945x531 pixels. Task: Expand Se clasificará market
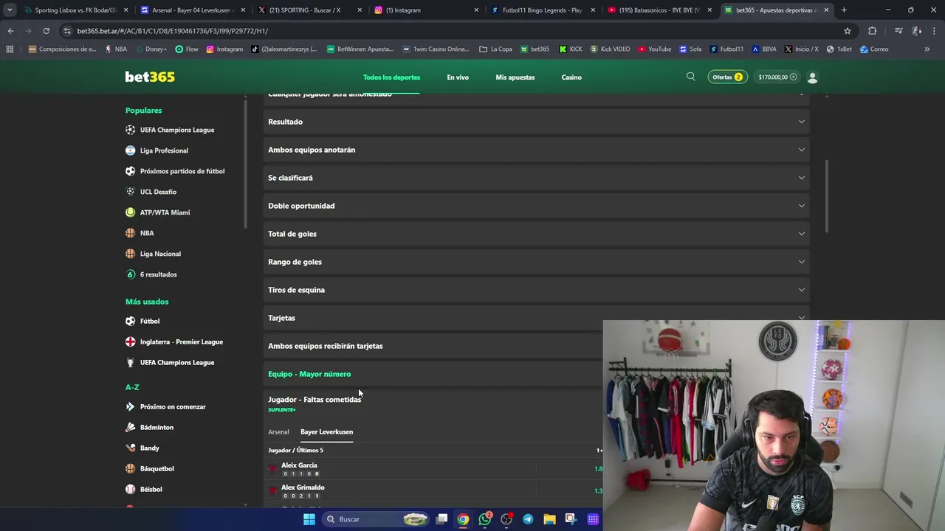tap(537, 178)
